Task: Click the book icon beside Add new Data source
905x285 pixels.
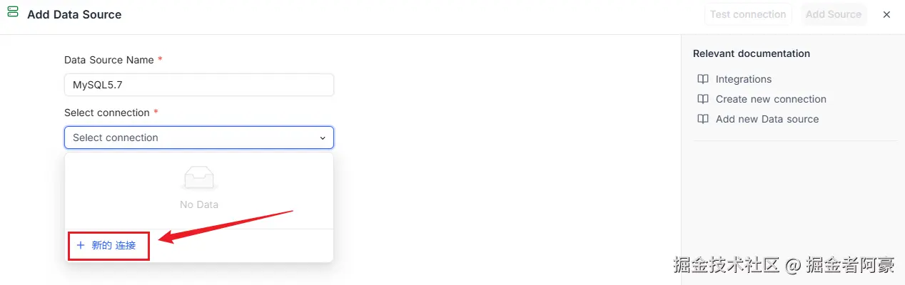Action: click(703, 119)
